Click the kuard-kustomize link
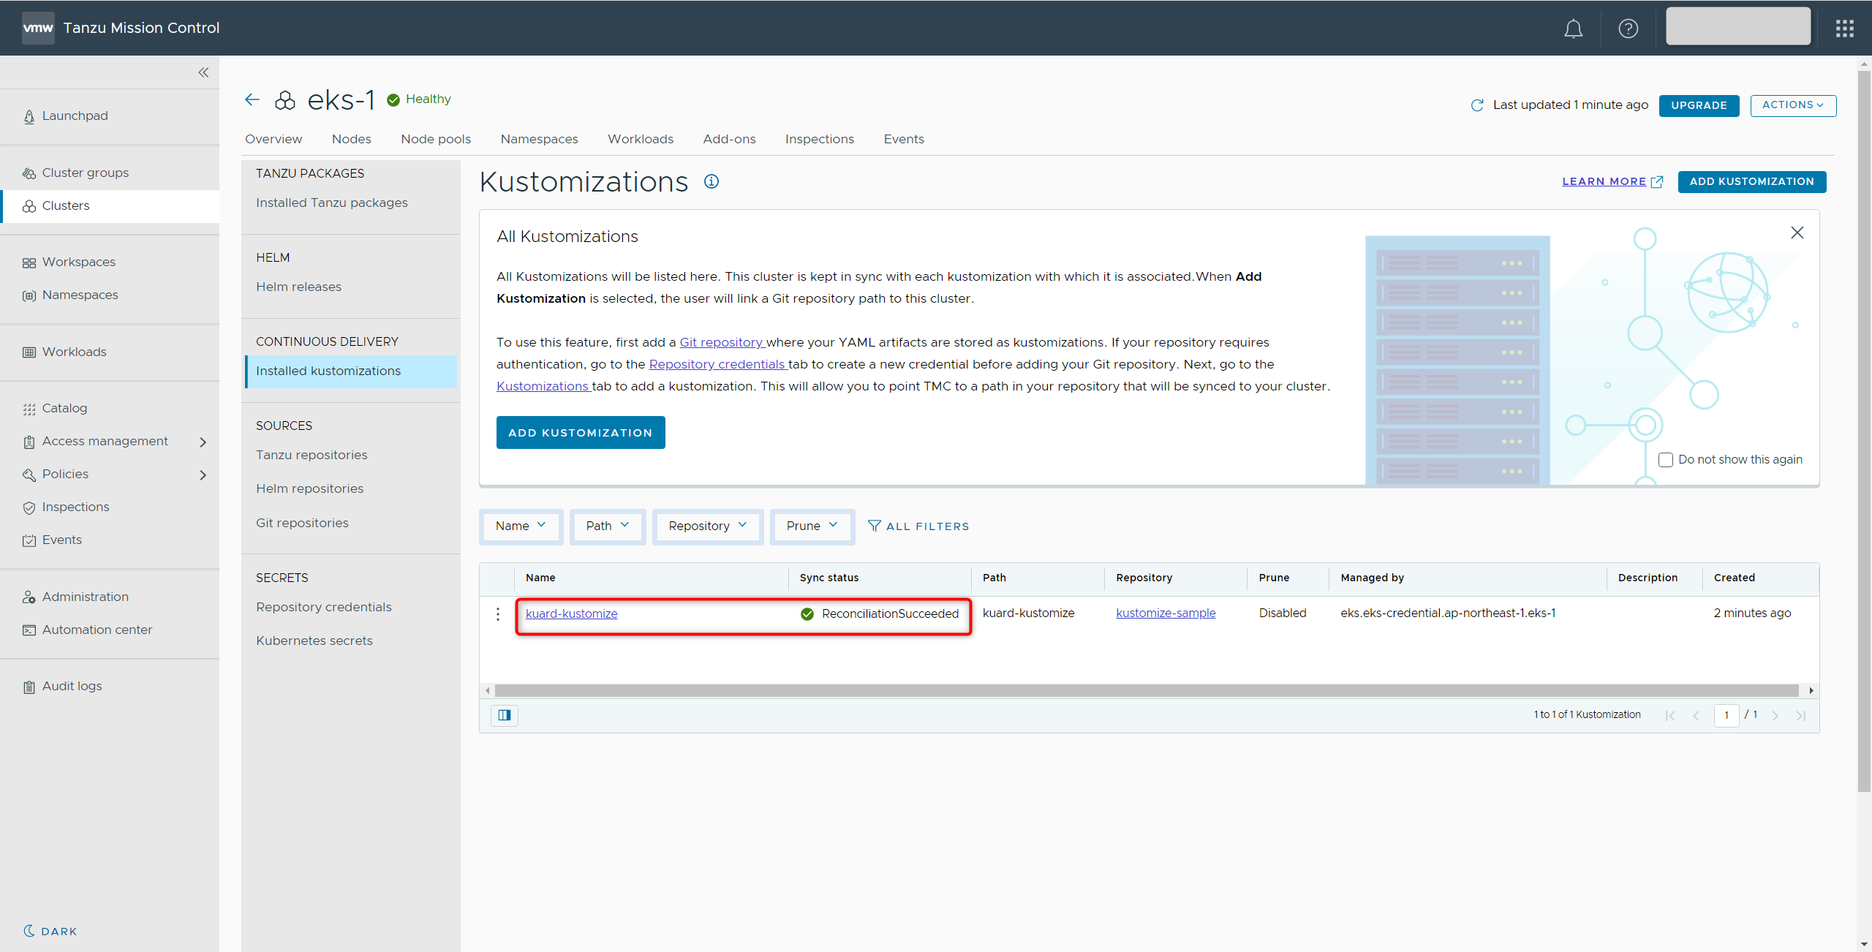This screenshot has height=952, width=1872. click(x=571, y=613)
